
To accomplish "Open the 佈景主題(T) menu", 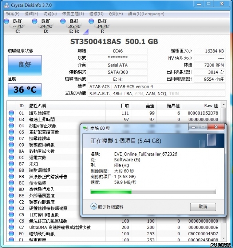I will tap(73, 14).
